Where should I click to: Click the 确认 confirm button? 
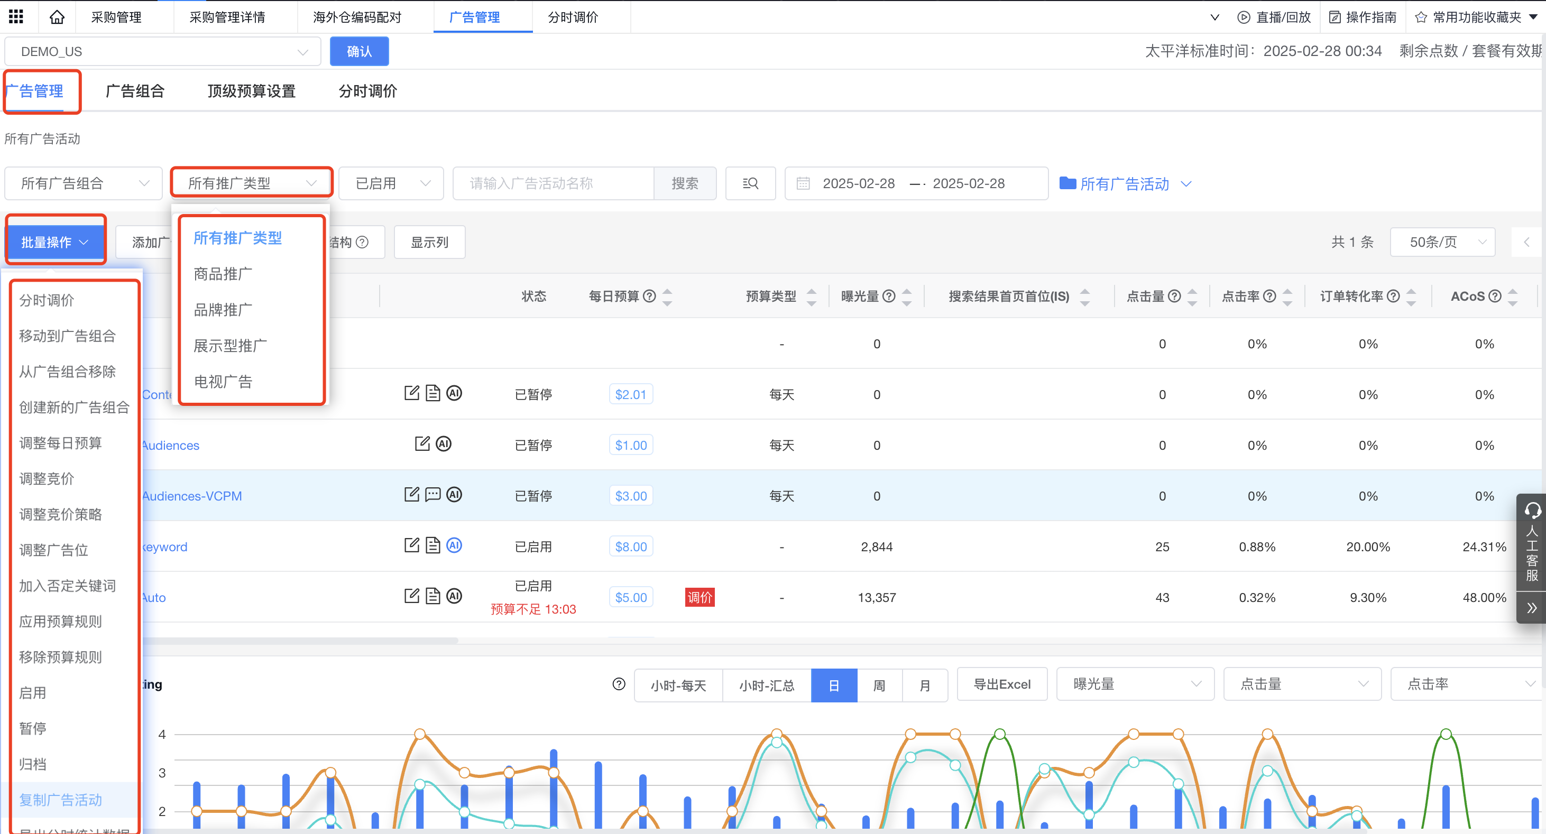359,51
